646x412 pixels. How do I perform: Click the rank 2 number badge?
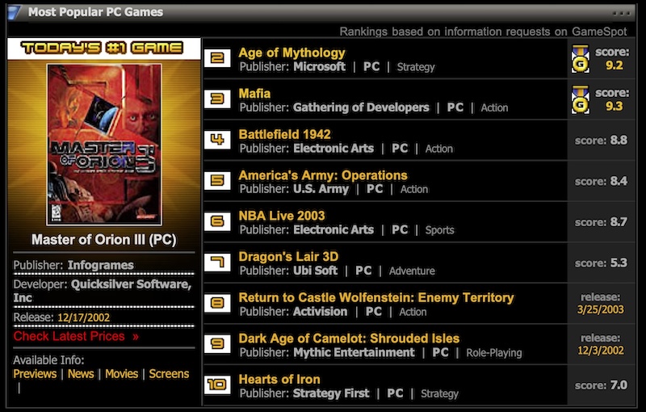pyautogui.click(x=217, y=58)
